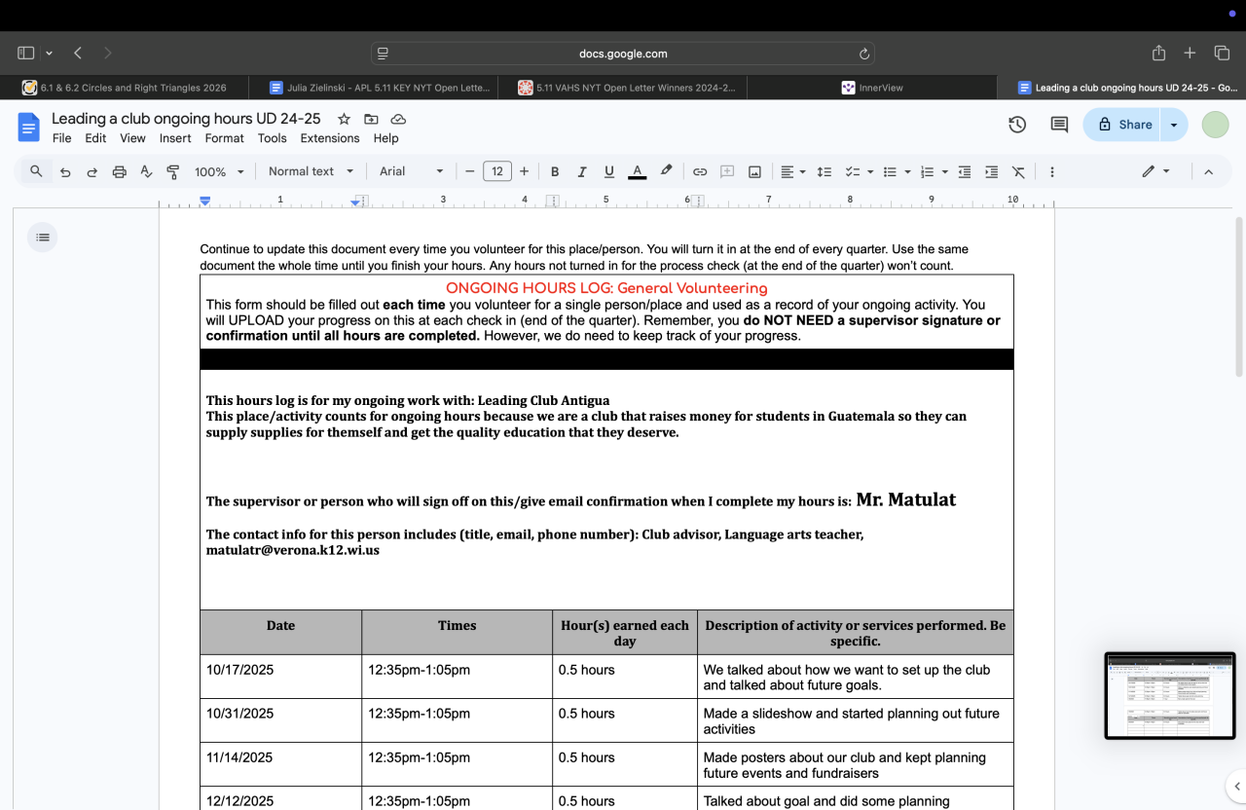The height and width of the screenshot is (810, 1246).
Task: Open the Google Docs home icon
Action: tap(29, 128)
